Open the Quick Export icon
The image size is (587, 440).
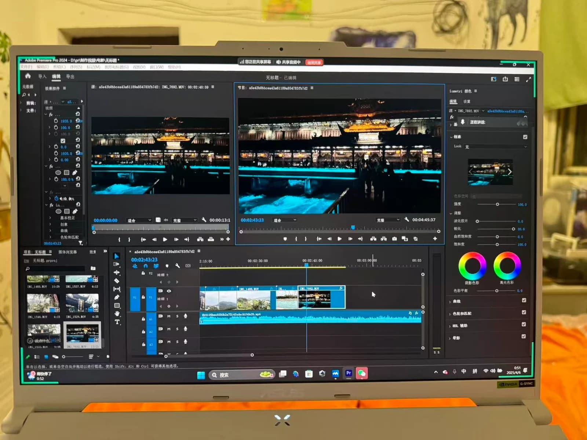[505, 79]
